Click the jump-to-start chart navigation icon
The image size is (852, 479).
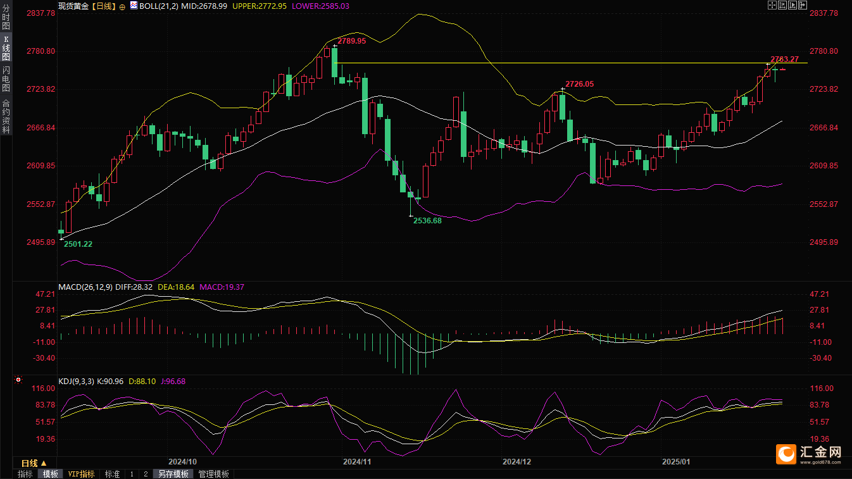click(x=782, y=5)
